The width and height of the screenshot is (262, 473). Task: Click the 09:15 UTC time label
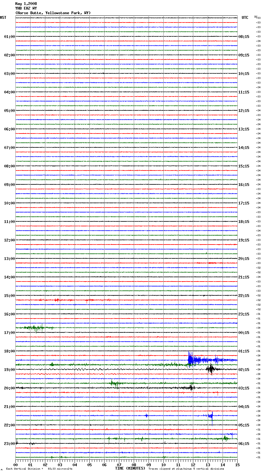[244, 55]
